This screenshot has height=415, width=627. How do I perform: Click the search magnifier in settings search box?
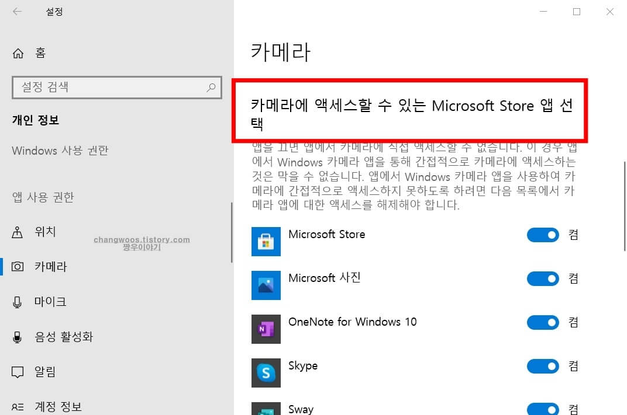click(x=211, y=88)
